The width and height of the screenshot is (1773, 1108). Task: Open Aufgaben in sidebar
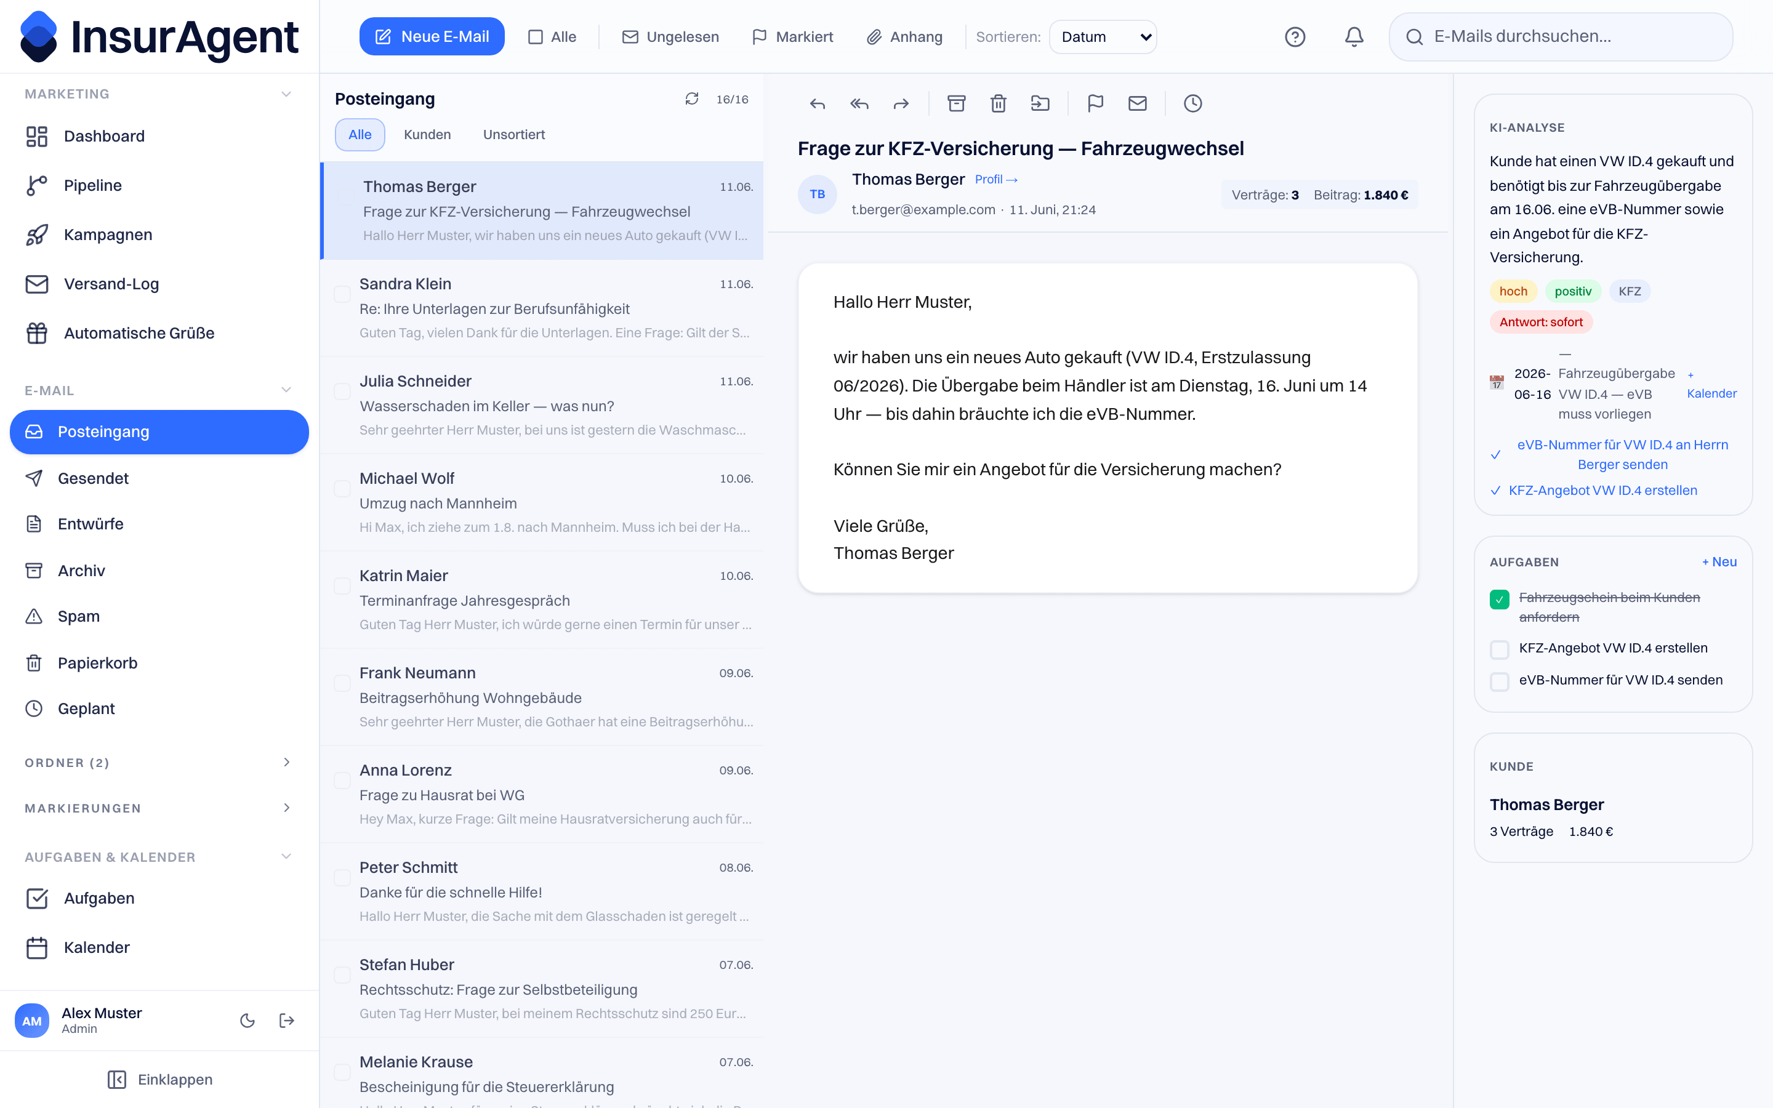pyautogui.click(x=159, y=899)
